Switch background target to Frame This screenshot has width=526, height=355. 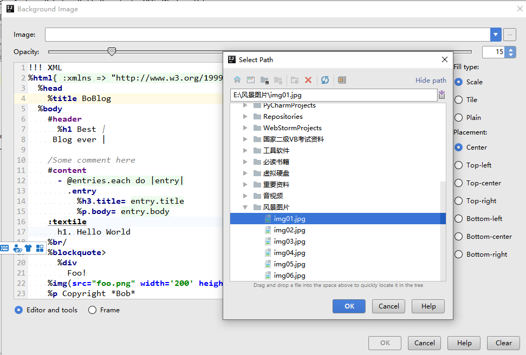click(92, 310)
